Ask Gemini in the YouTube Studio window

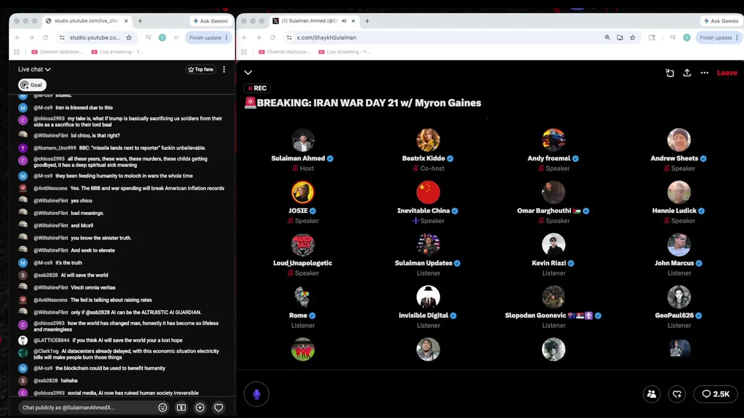(210, 21)
